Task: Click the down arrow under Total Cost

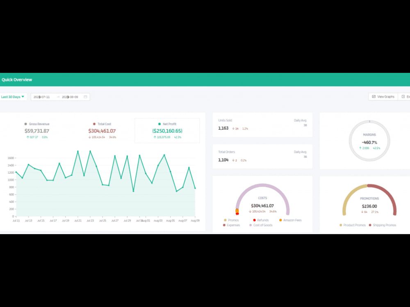Action: (x=90, y=137)
